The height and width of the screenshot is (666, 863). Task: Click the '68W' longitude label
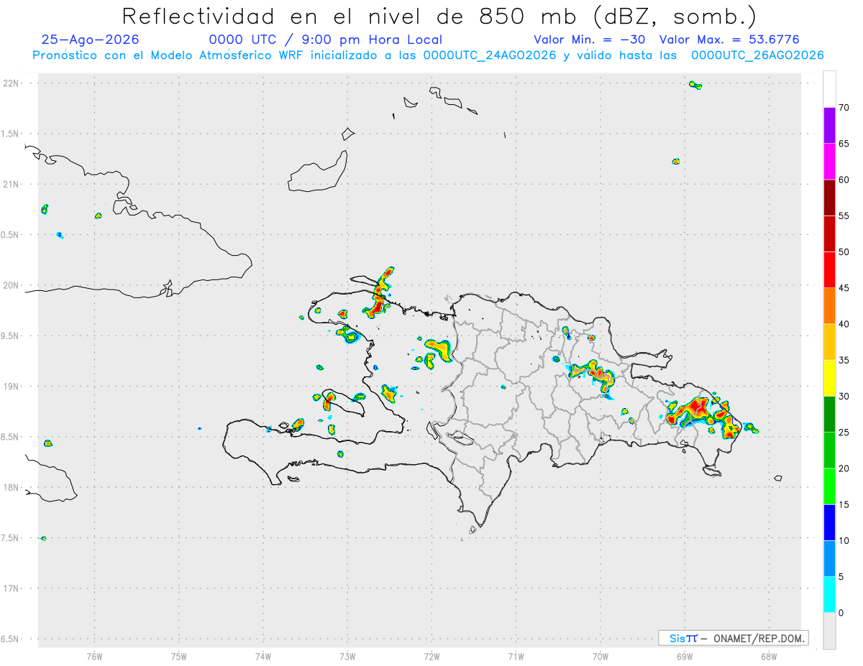coord(769,655)
